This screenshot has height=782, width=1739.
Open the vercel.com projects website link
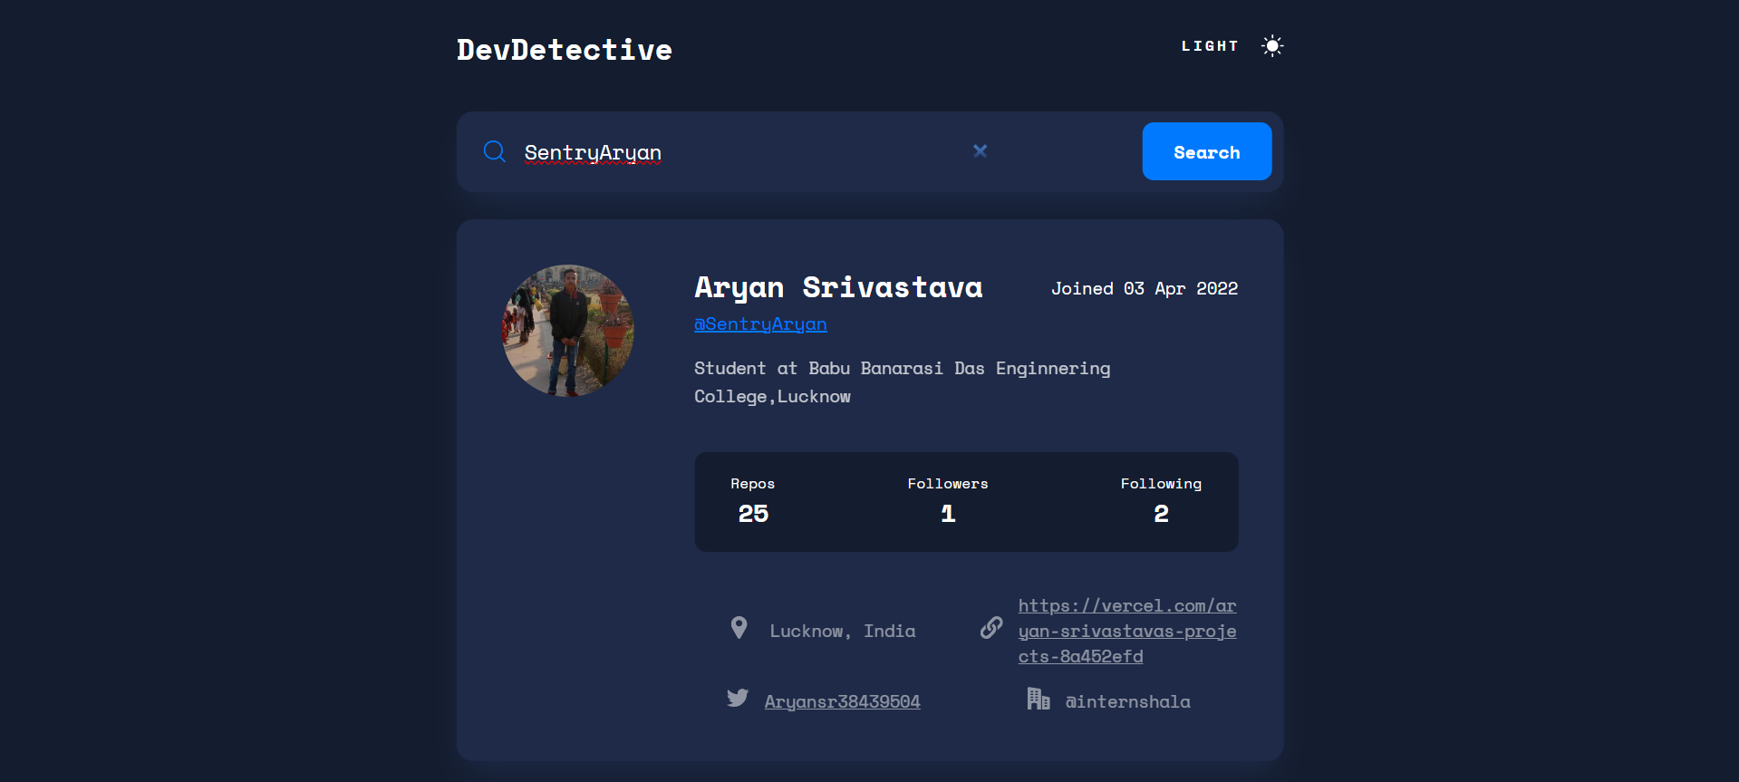coord(1126,631)
